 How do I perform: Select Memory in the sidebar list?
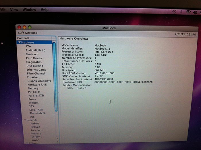click(x=33, y=88)
